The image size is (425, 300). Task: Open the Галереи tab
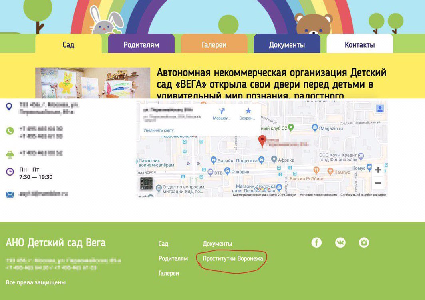[214, 44]
